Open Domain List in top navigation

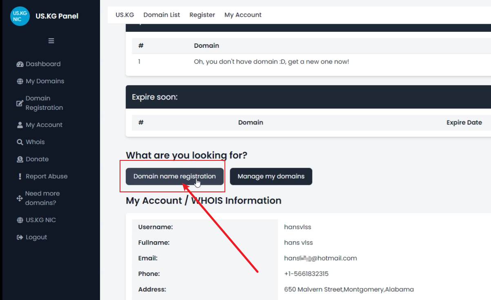[x=162, y=15]
